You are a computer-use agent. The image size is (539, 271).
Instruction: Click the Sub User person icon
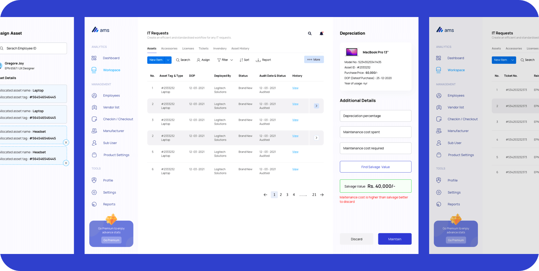click(x=94, y=143)
